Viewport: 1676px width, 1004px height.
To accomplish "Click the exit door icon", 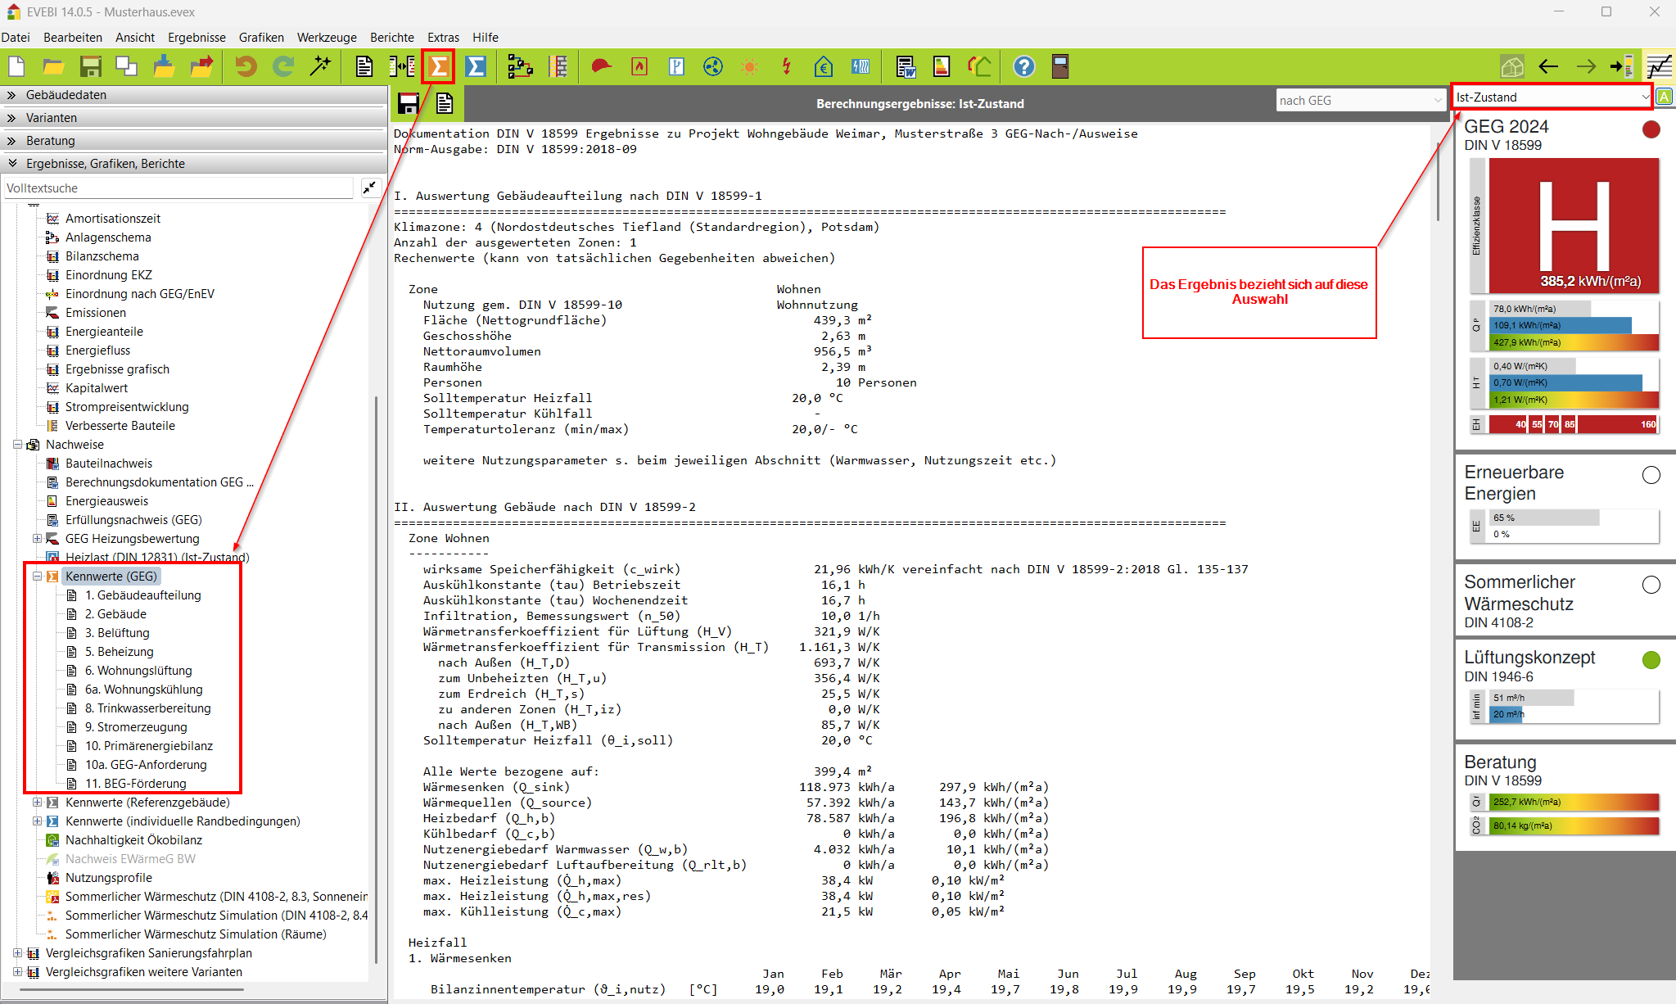I will click(x=1060, y=66).
